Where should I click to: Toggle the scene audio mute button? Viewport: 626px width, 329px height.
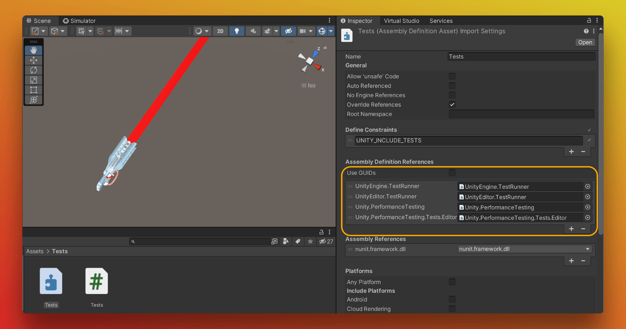pyautogui.click(x=253, y=31)
